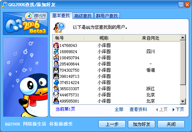Click 北京 location in 444675731 row
The image size is (192, 132).
150,95
